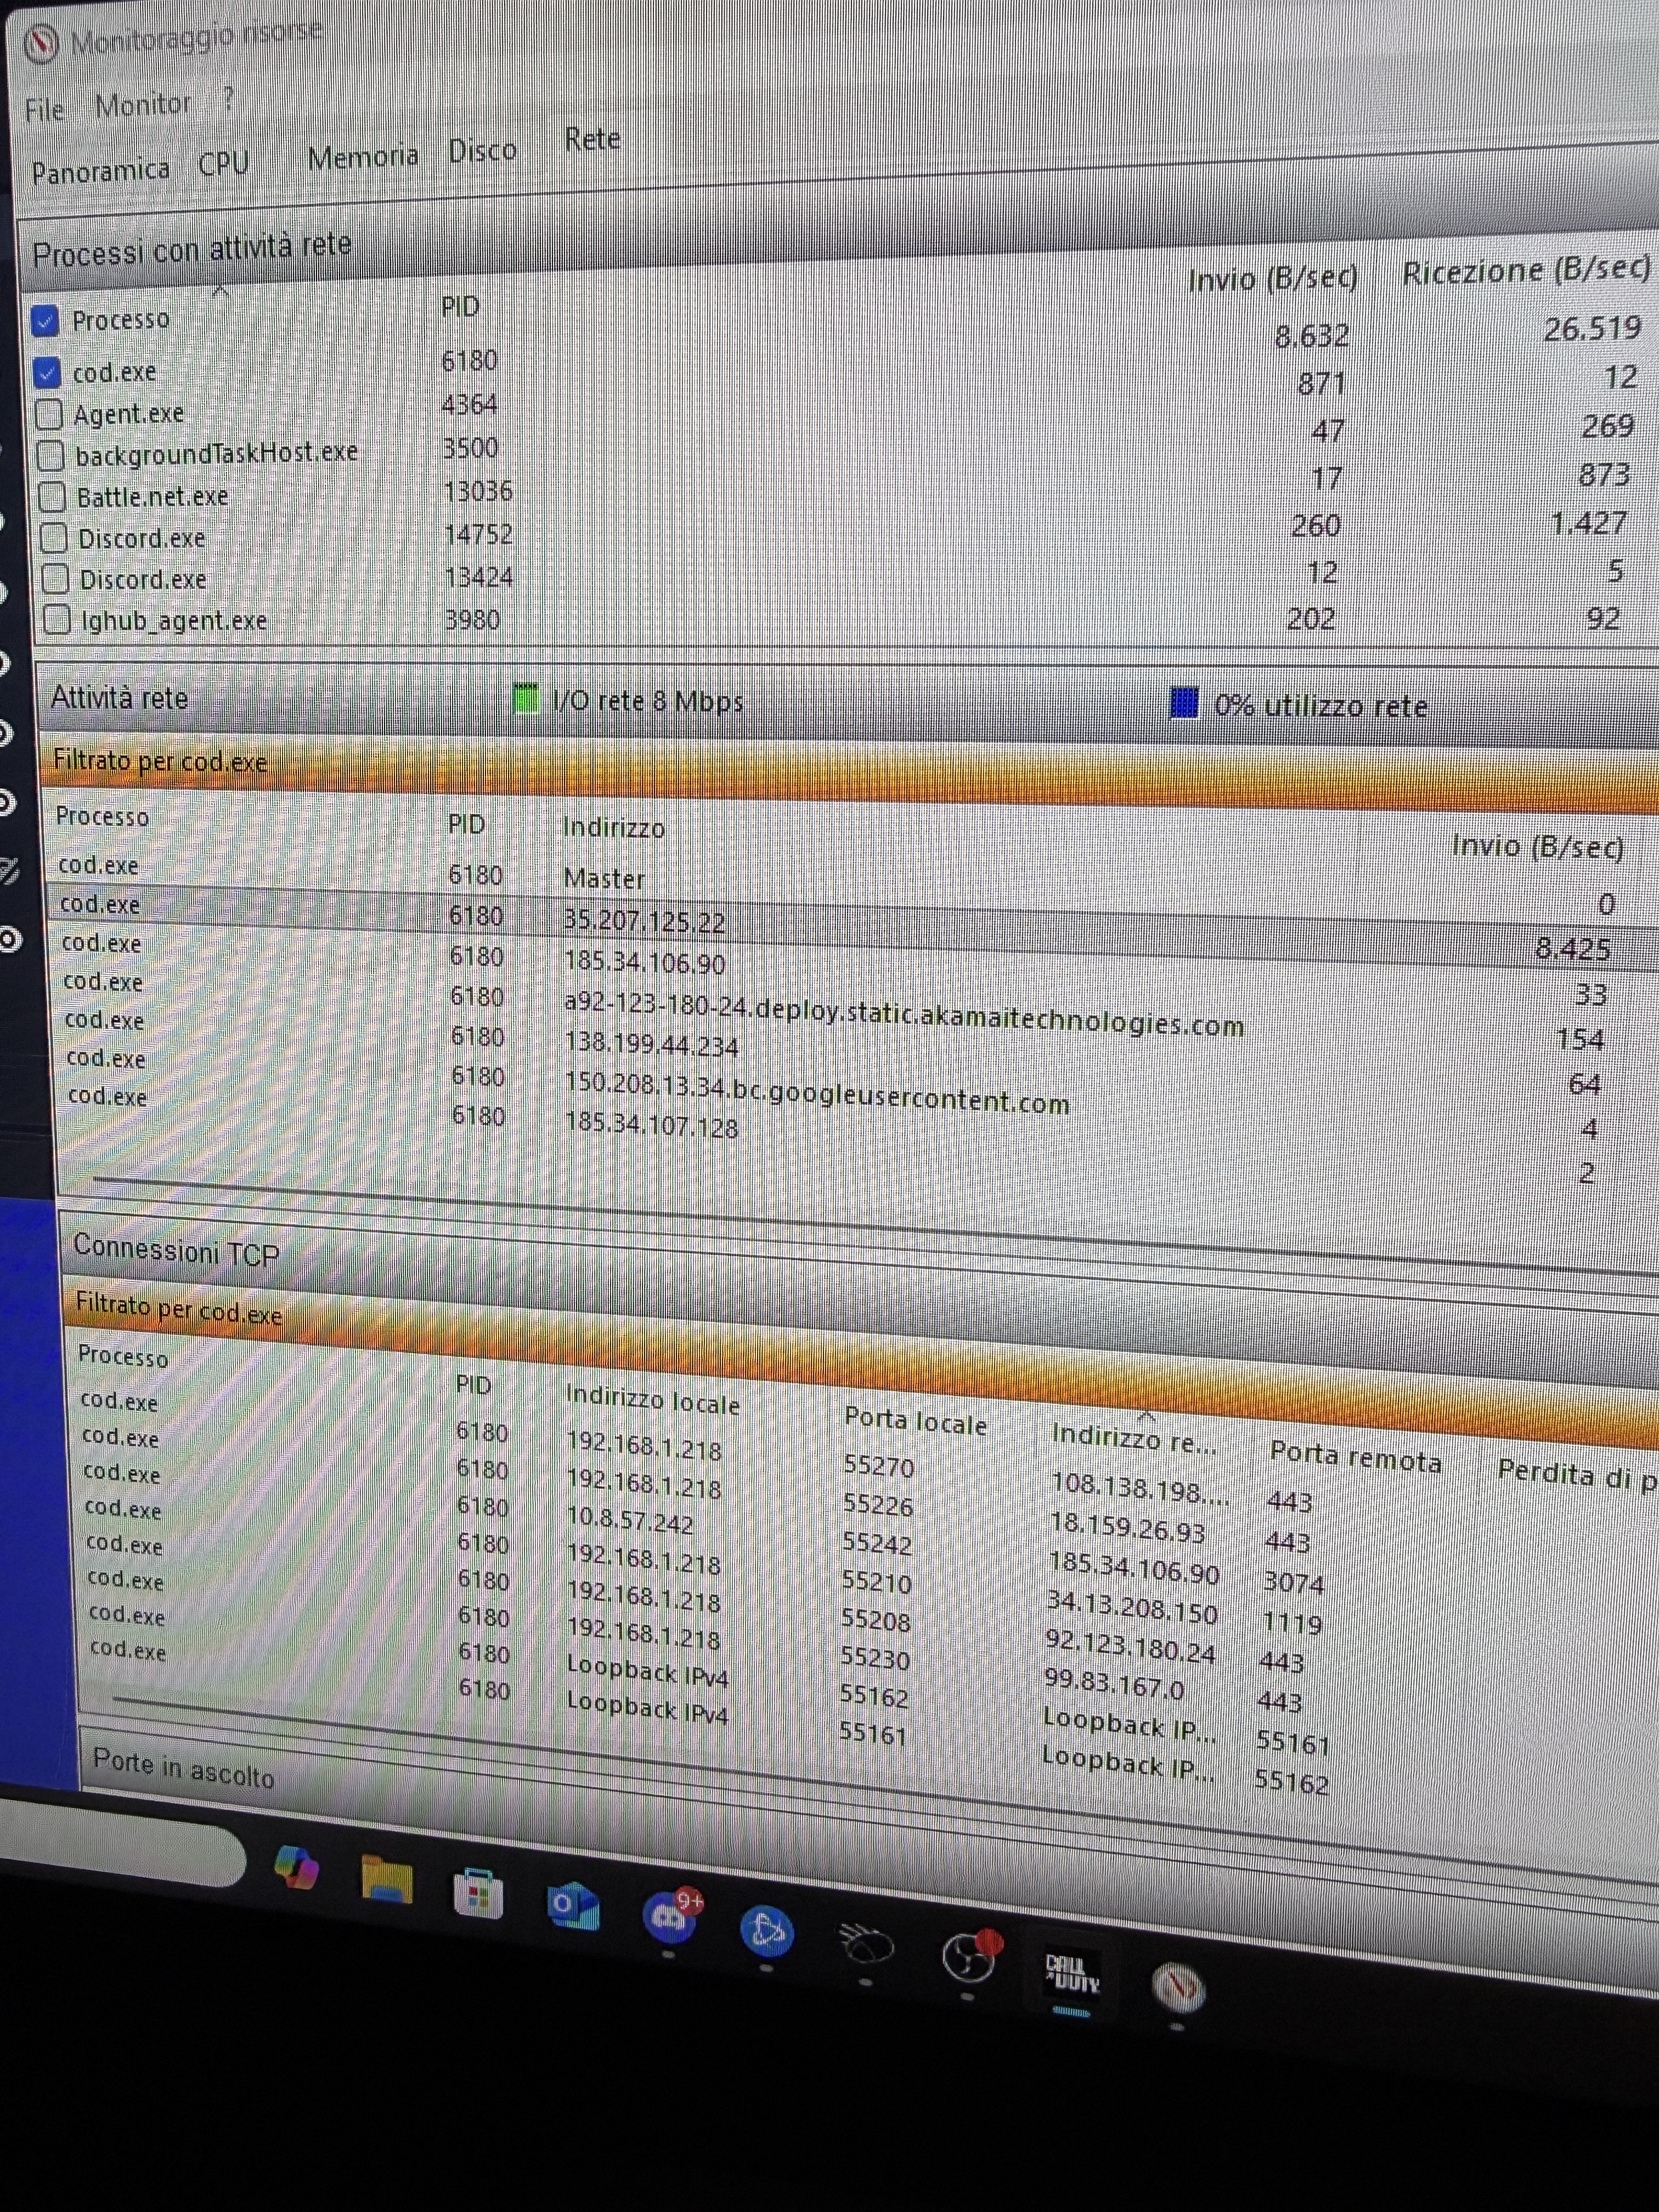The width and height of the screenshot is (1659, 2212).
Task: Click the Resource Monitor title bar icon
Action: pos(42,44)
